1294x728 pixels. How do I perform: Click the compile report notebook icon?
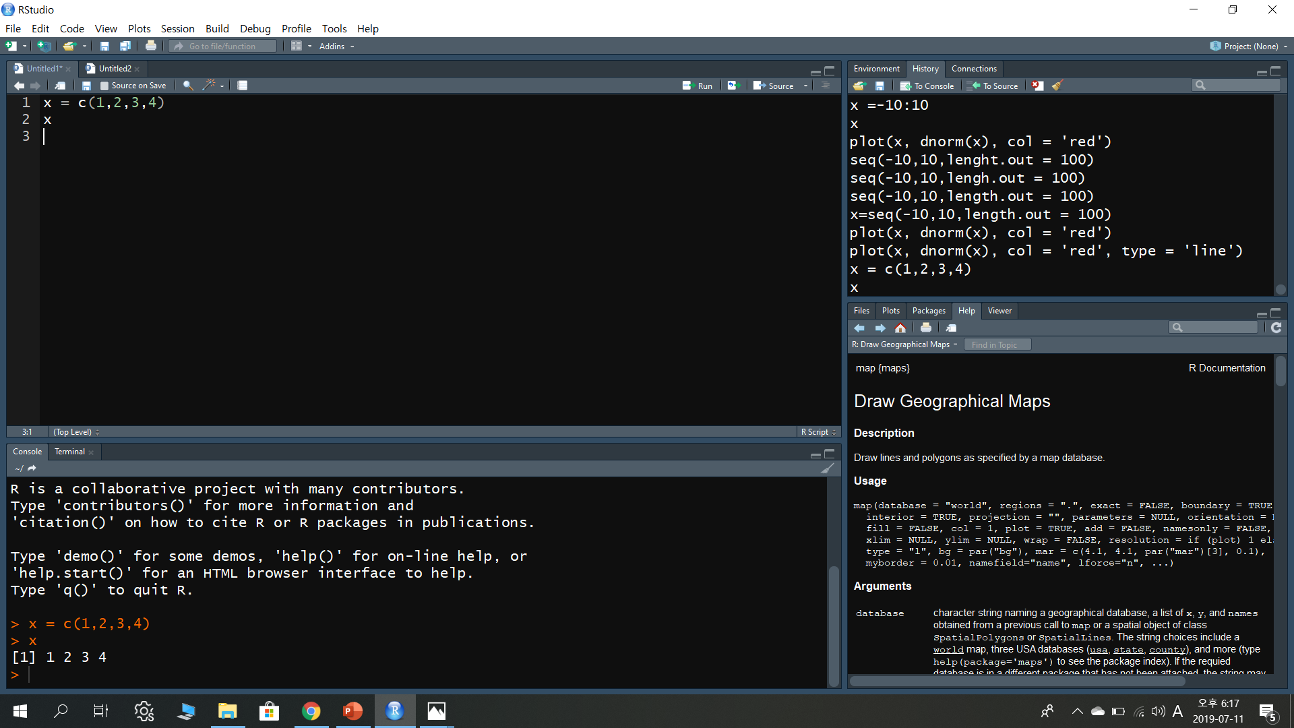click(x=243, y=86)
